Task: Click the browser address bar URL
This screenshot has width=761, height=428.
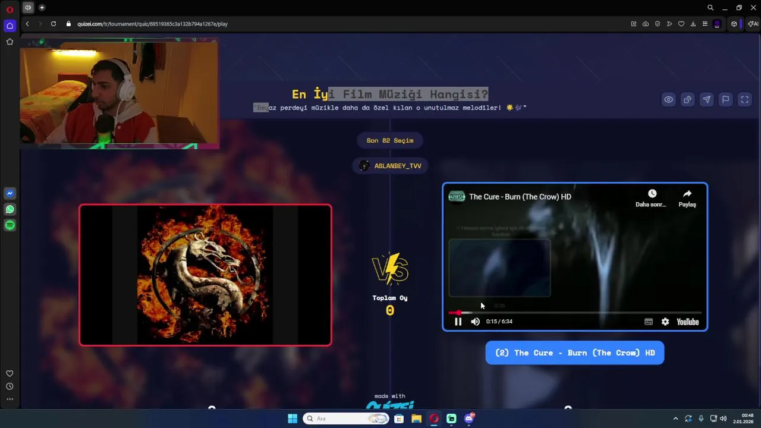Action: (x=152, y=24)
